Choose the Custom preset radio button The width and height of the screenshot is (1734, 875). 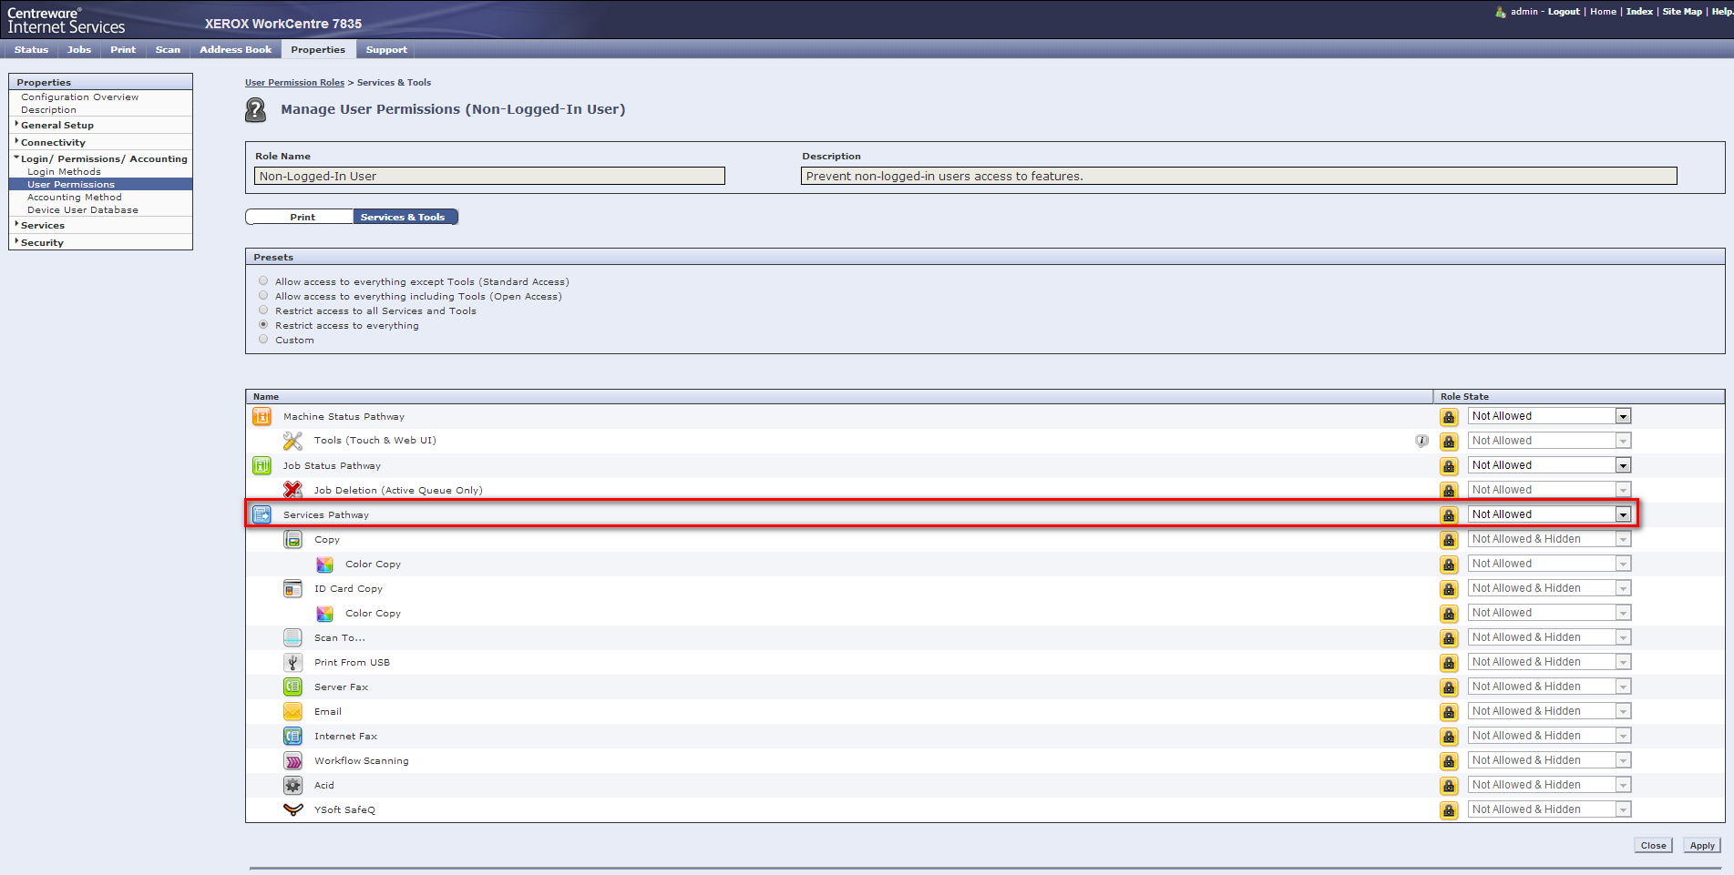(263, 340)
